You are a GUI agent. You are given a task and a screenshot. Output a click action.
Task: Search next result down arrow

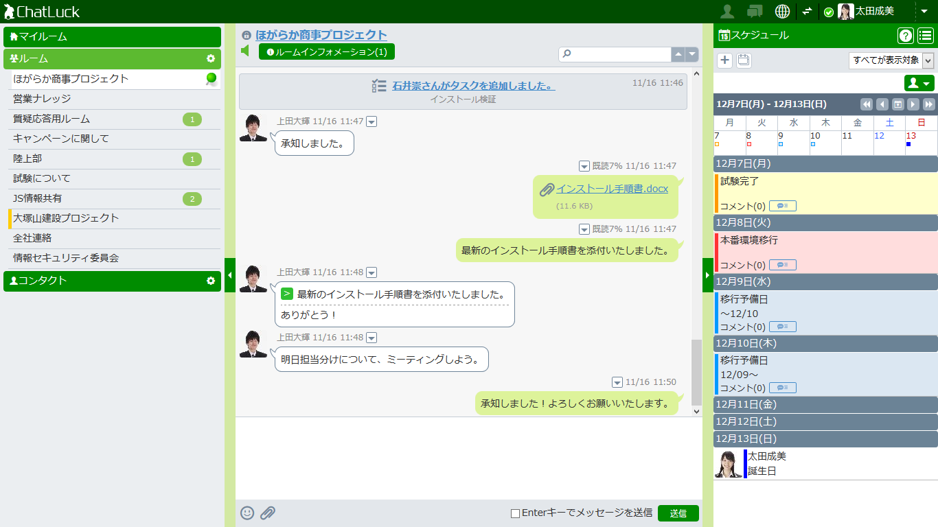[x=691, y=54]
